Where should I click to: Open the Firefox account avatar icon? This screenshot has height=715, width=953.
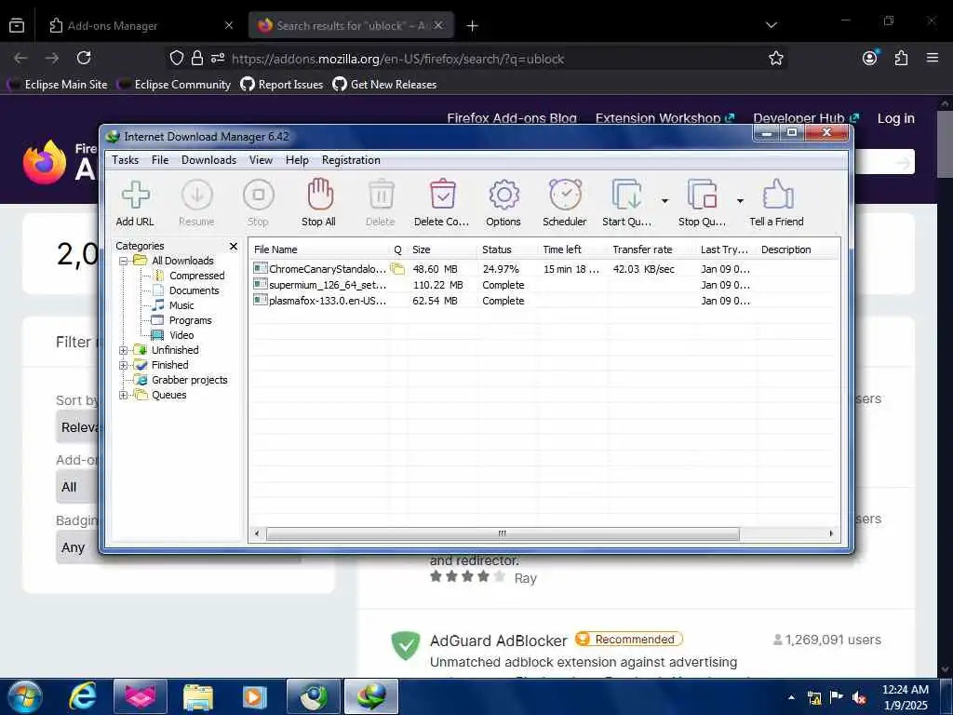pyautogui.click(x=870, y=59)
